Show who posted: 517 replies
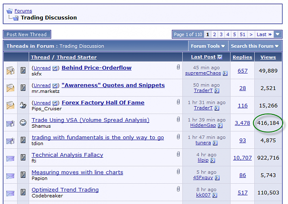 [243, 193]
